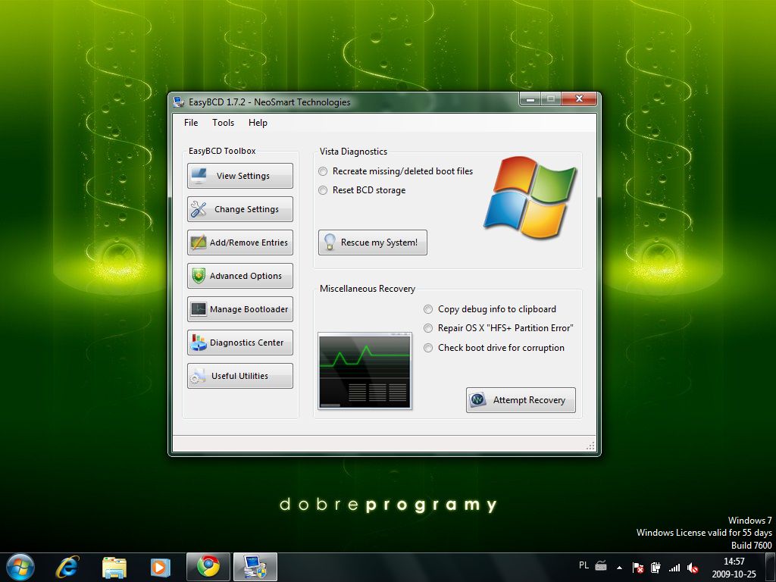Viewport: 776px width, 582px height.
Task: Show hidden system tray icons
Action: [619, 567]
